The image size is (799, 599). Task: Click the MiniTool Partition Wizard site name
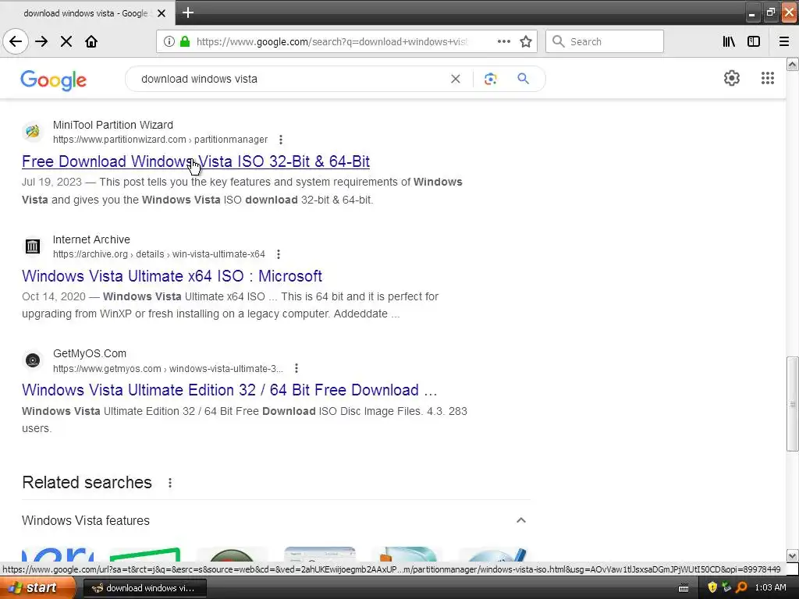113,125
